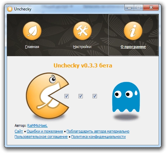The width and height of the screenshot is (167, 154).
Task: Click the Unchecky title bar logo
Action: point(10,9)
